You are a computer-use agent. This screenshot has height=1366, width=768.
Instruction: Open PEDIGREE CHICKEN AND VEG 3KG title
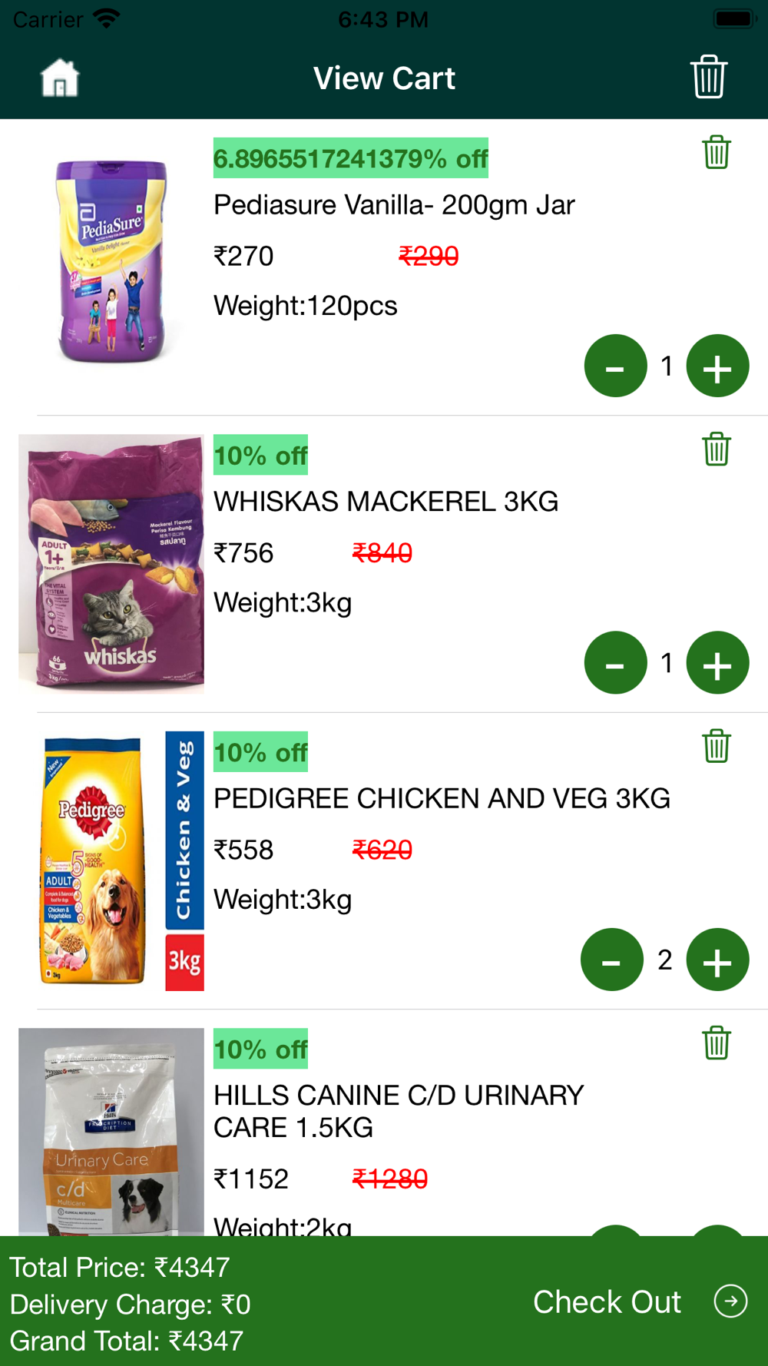coord(442,799)
